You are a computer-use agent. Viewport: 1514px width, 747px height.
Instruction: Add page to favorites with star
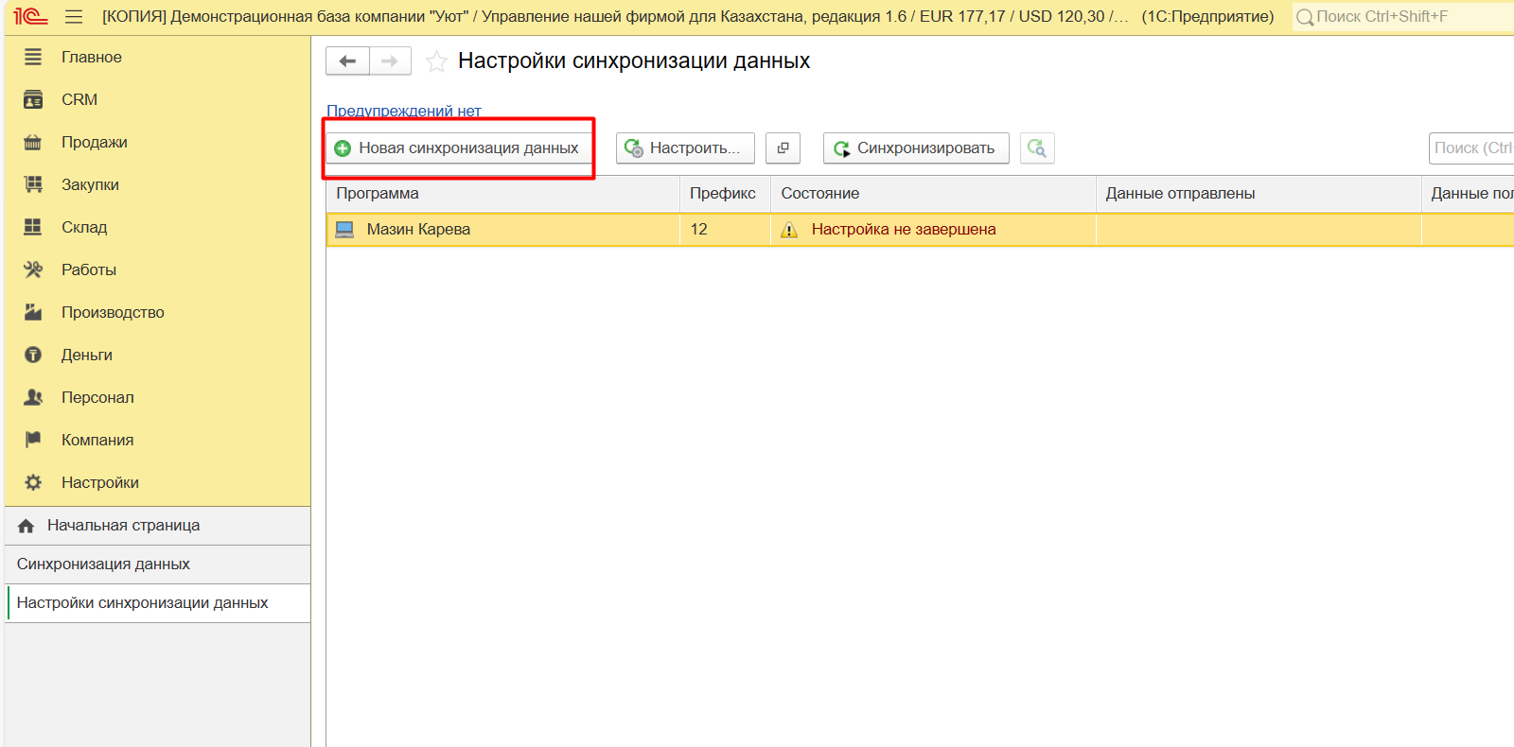436,62
